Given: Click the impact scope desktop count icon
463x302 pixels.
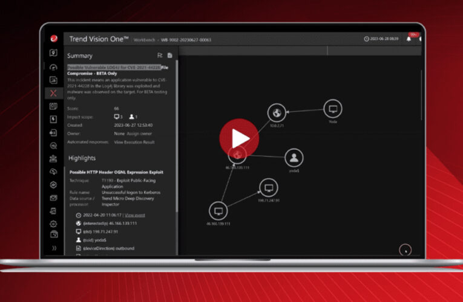Looking at the screenshot, I should pyautogui.click(x=118, y=117).
